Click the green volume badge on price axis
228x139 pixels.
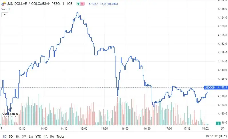coord(218,124)
